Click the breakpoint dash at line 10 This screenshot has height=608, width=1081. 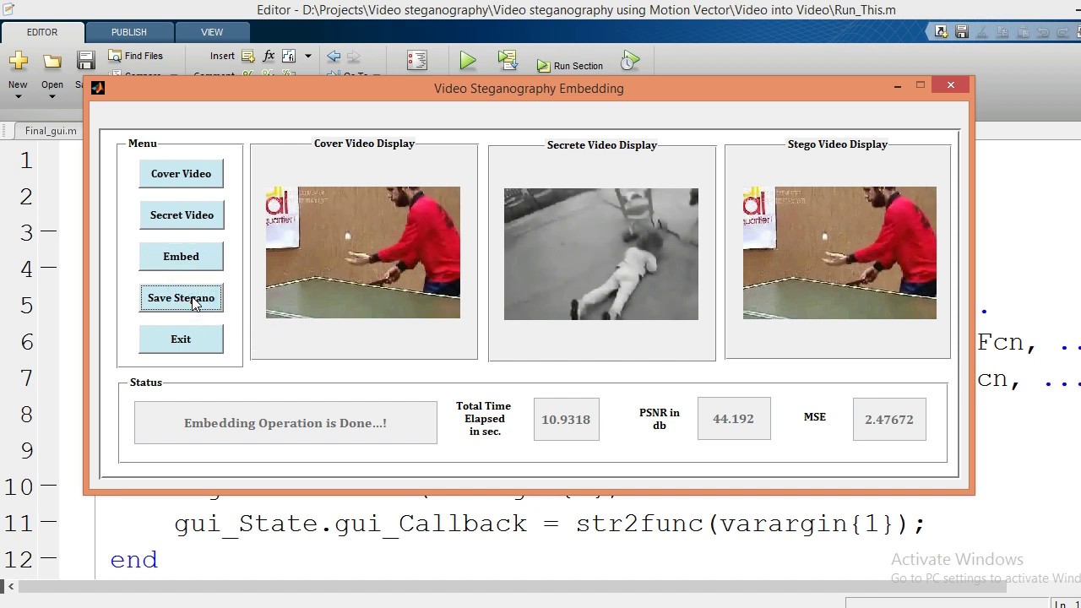click(48, 486)
